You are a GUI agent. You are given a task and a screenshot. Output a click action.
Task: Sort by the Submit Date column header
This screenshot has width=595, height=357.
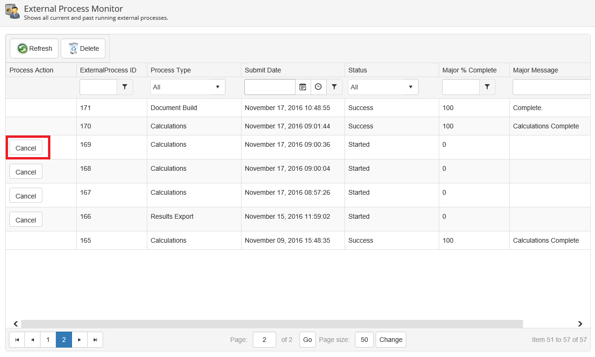coord(263,70)
